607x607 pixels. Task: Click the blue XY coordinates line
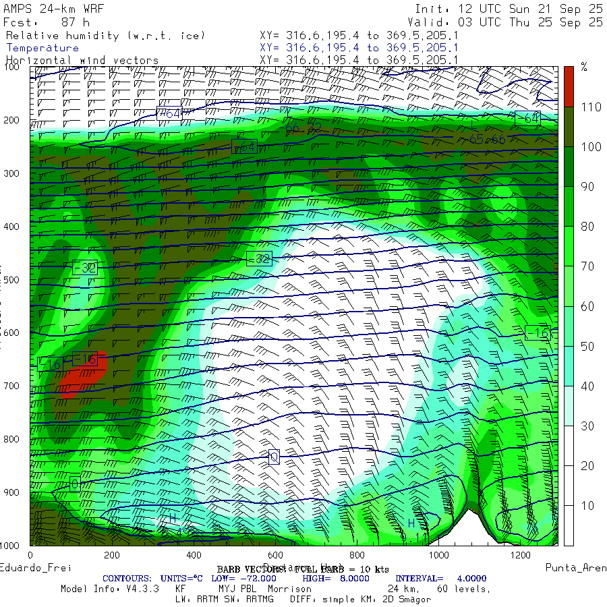[x=359, y=48]
